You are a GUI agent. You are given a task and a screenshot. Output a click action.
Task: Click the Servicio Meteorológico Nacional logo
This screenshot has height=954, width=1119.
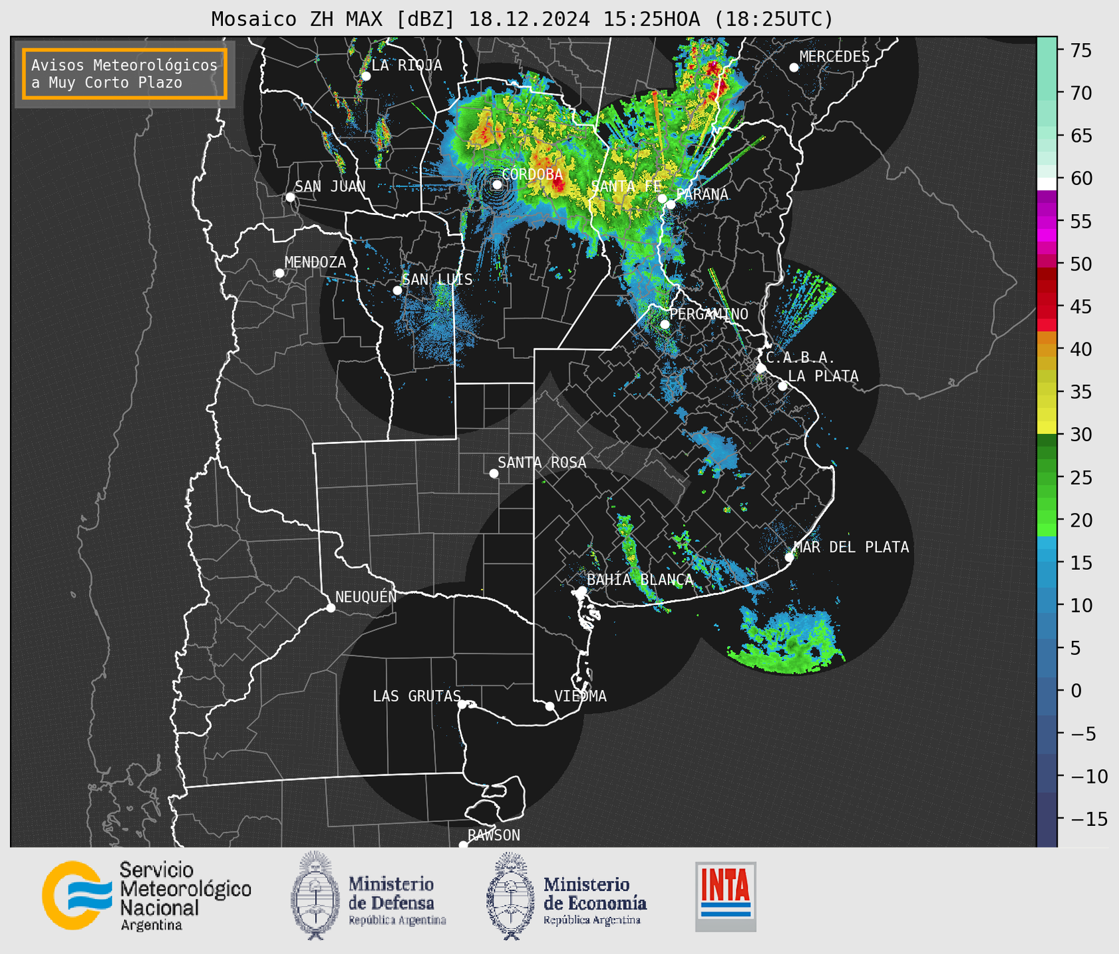click(147, 896)
